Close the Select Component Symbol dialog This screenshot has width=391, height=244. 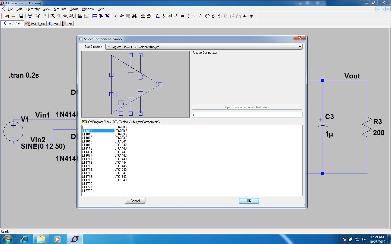(300, 38)
